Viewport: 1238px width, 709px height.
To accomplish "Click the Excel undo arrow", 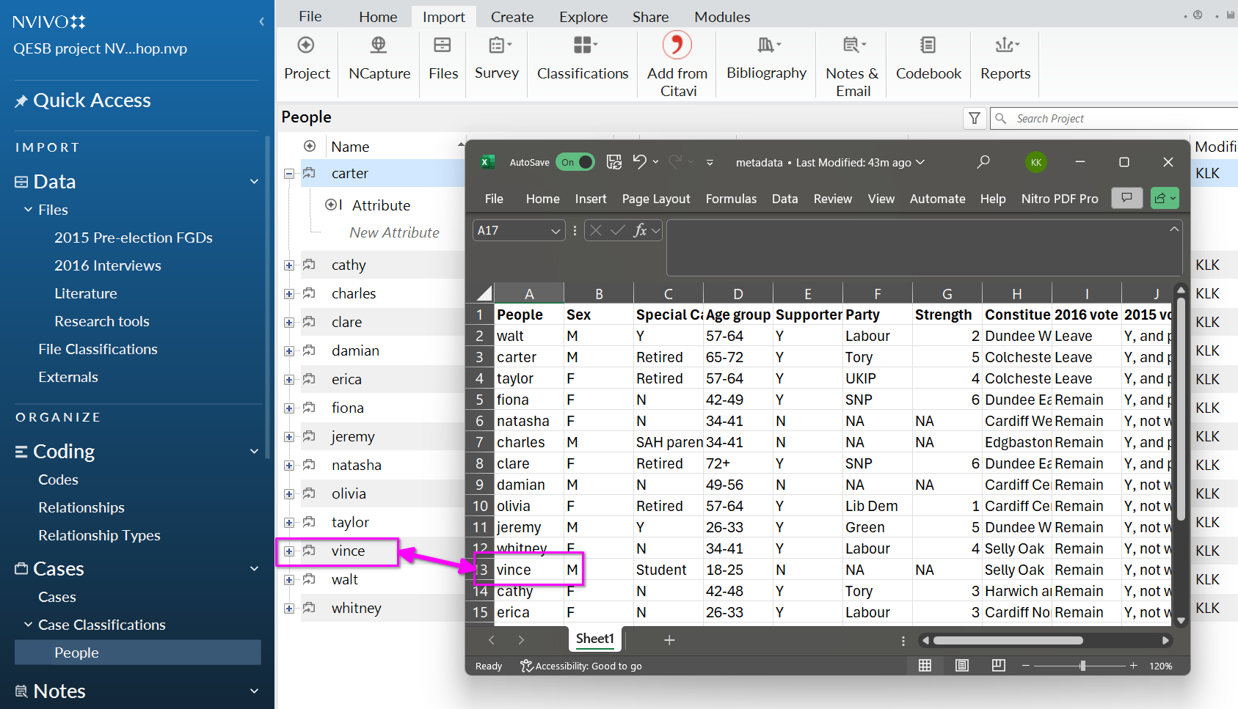I will point(639,162).
